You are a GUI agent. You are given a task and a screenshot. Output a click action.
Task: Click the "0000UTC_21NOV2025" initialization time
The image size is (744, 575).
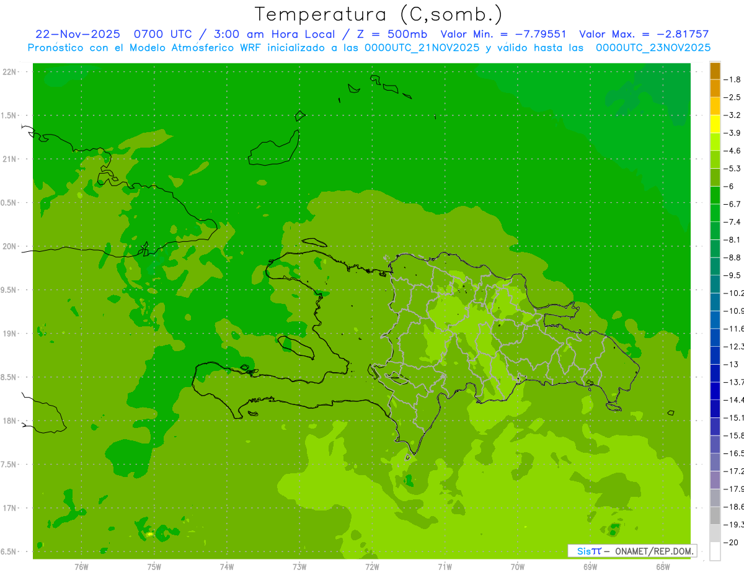(x=422, y=47)
